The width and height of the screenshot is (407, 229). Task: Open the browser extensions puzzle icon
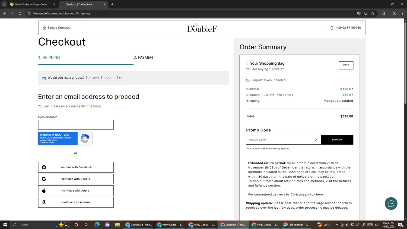pyautogui.click(x=383, y=13)
